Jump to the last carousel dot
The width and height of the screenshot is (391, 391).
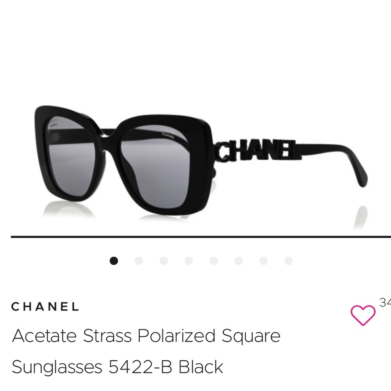click(x=289, y=261)
